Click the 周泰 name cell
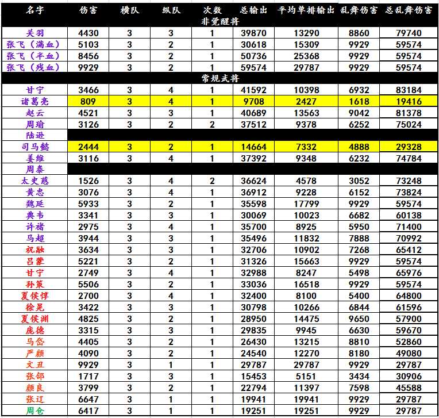 pyautogui.click(x=34, y=169)
